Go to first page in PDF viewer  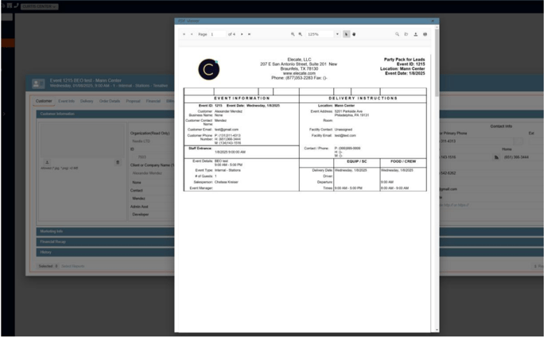click(184, 34)
